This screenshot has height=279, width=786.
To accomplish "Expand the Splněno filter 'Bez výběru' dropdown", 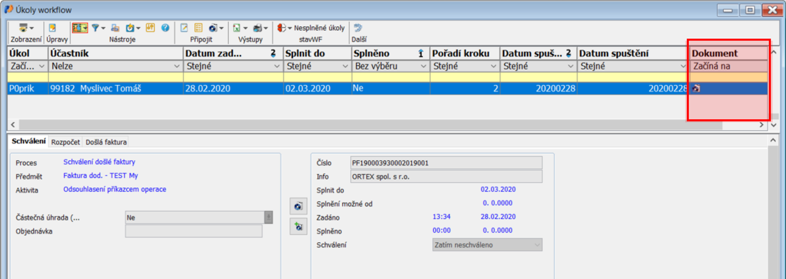I will pos(423,66).
